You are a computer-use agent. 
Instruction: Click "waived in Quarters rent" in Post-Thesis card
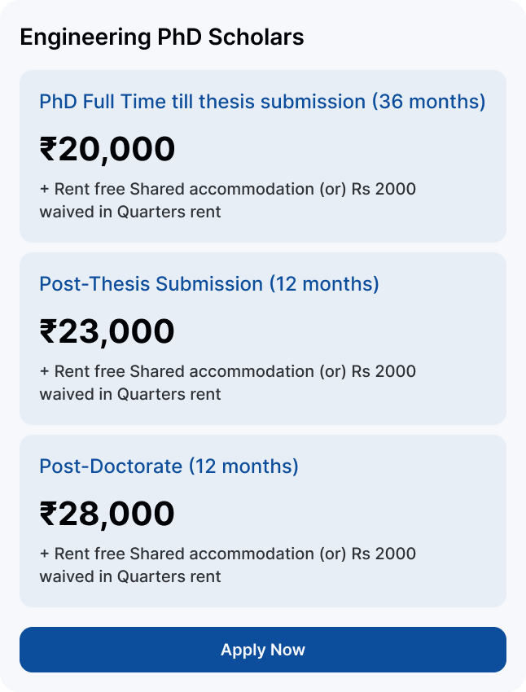coord(130,394)
